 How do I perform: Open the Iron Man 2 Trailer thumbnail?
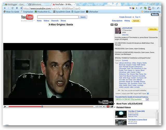121,114
